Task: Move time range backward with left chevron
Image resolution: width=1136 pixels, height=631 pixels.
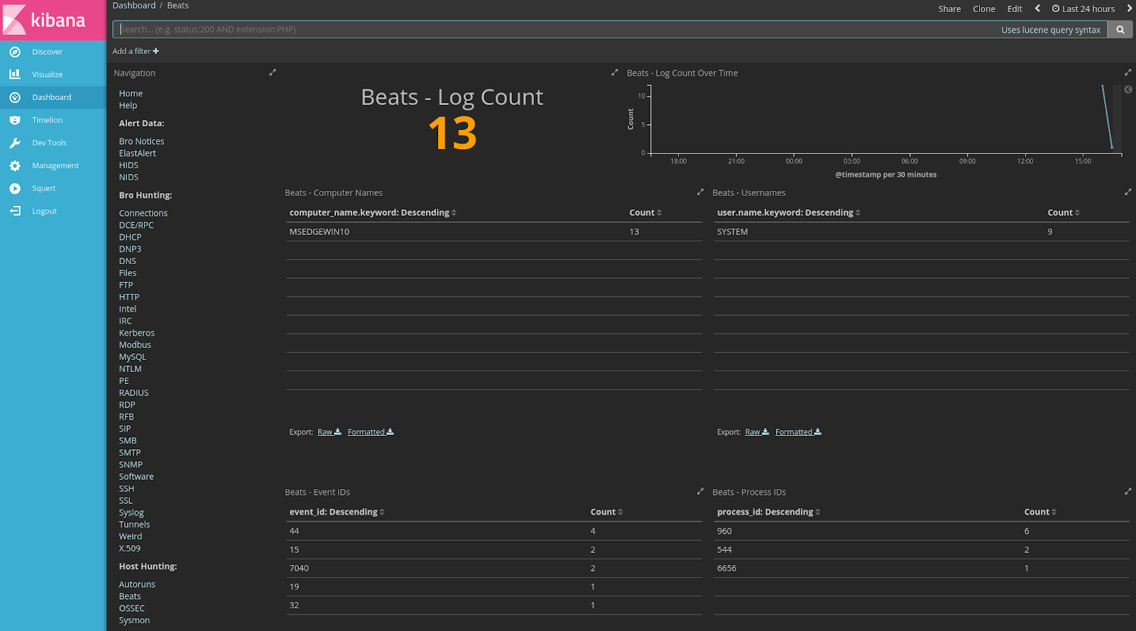Action: point(1037,9)
